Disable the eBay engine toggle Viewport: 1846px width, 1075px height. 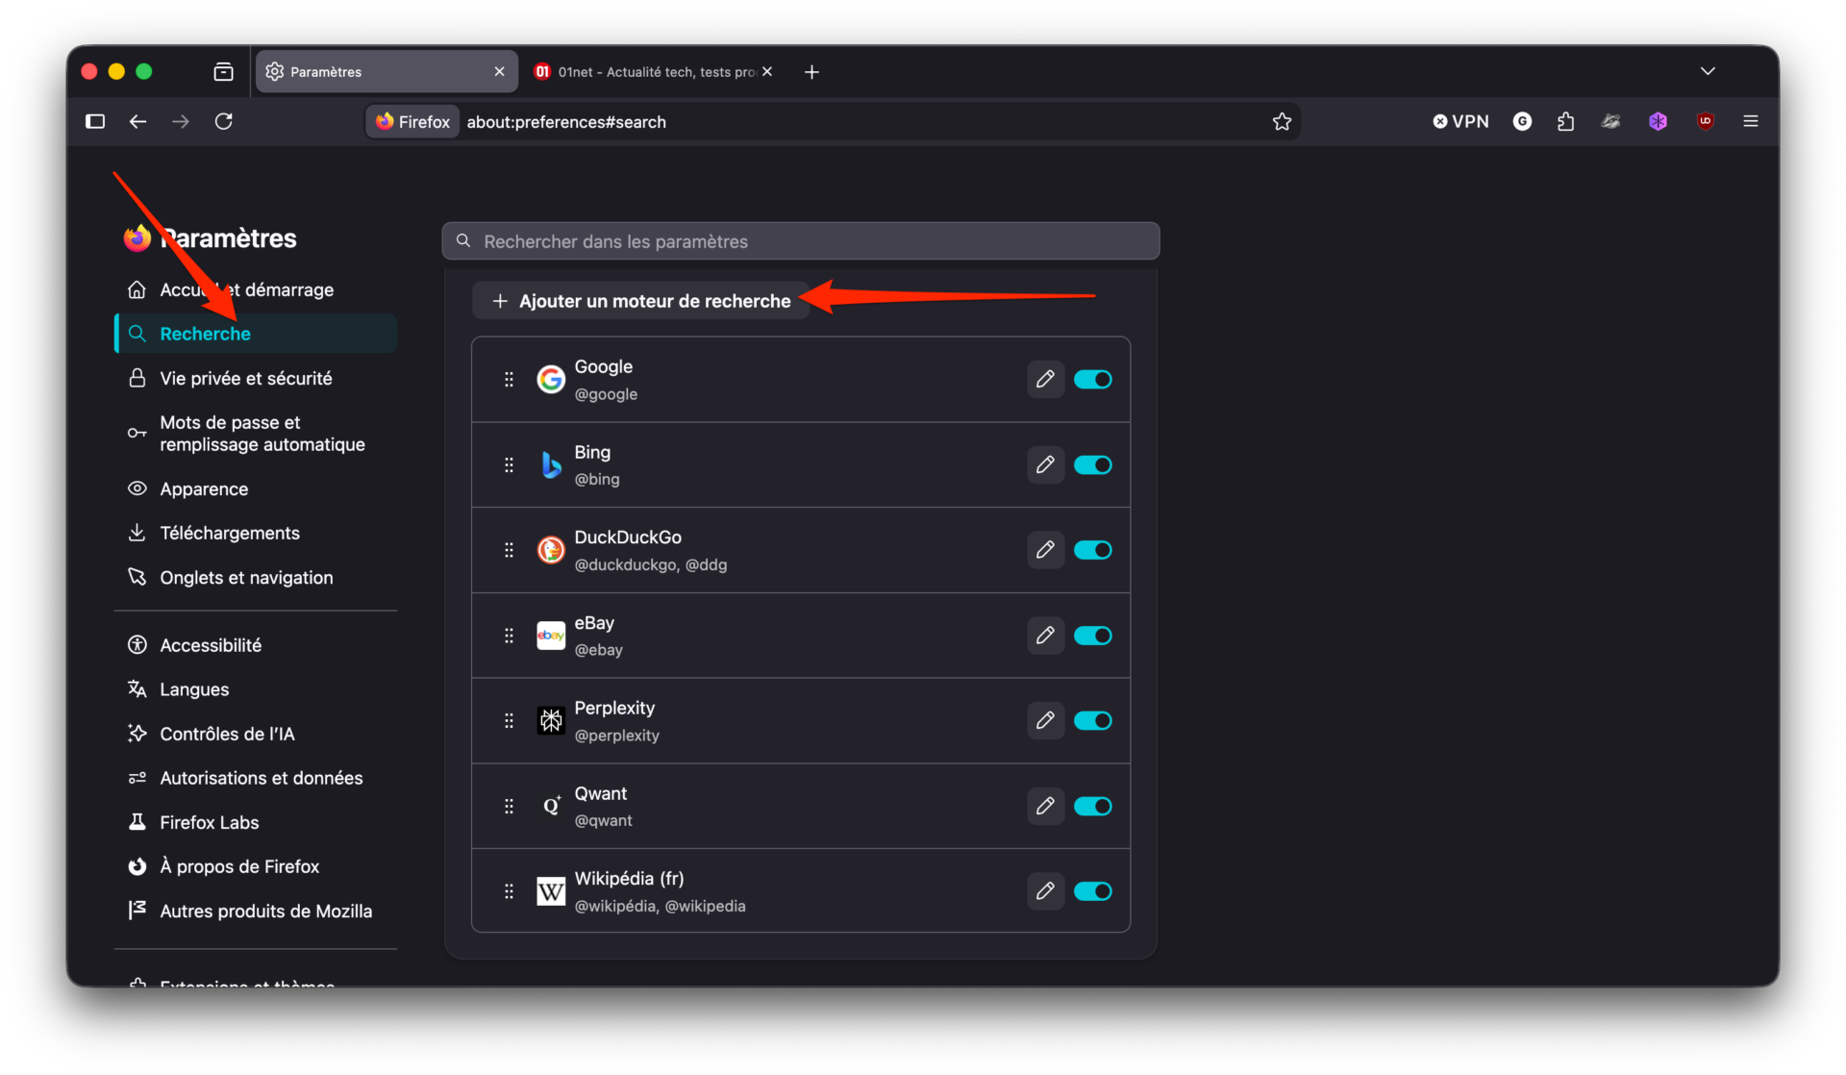[x=1093, y=636]
